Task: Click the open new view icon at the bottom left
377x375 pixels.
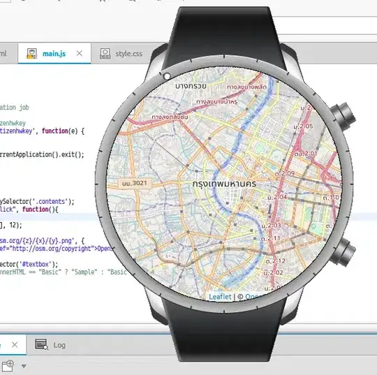Action: (8, 366)
